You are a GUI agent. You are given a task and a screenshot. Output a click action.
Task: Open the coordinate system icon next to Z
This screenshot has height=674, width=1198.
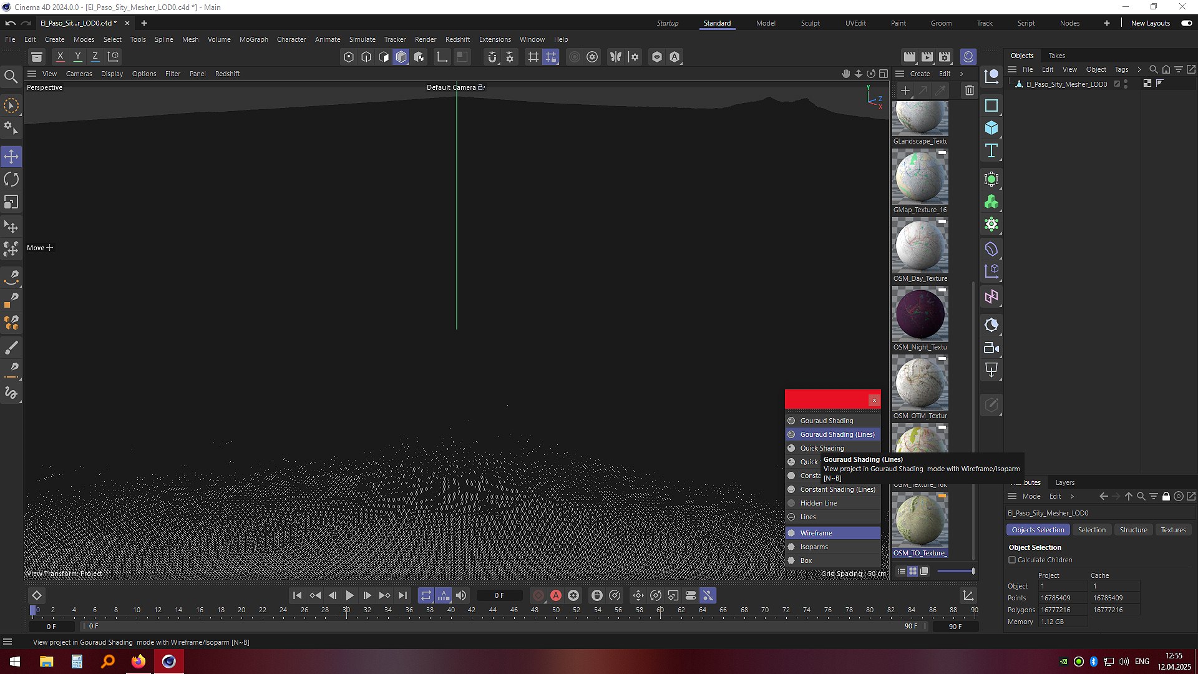click(x=113, y=56)
